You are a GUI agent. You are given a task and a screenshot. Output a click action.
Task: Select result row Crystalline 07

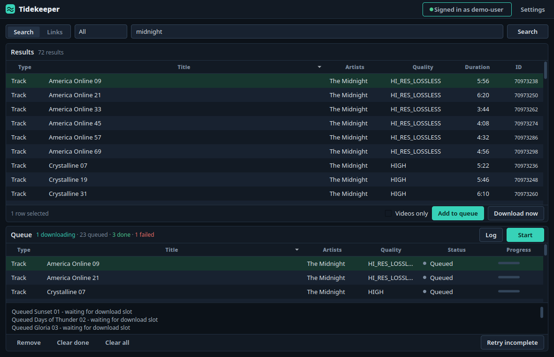coord(275,166)
